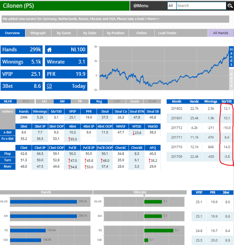Toggle the Reg filter
The height and width of the screenshot is (245, 234).
pyautogui.click(x=99, y=101)
